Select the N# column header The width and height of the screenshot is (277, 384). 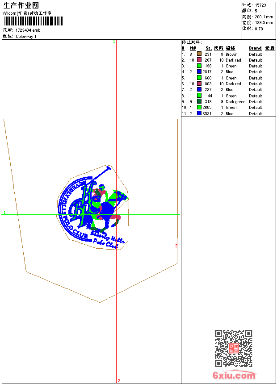click(x=193, y=48)
